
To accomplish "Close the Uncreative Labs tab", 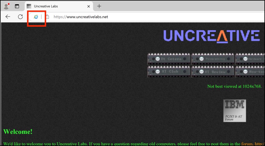I will click(89, 6).
